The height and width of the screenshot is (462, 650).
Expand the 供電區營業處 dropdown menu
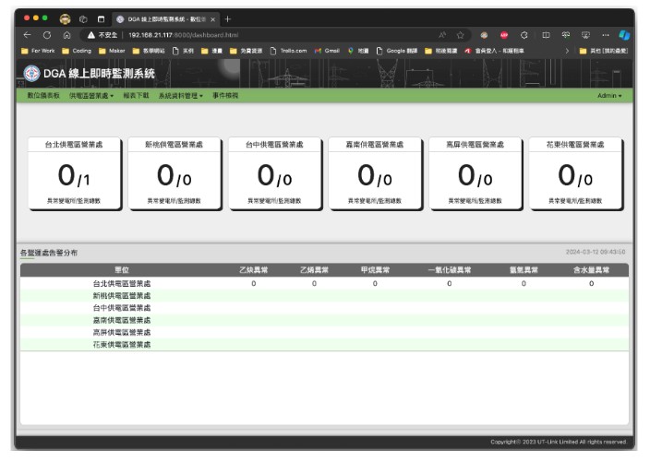coord(91,95)
